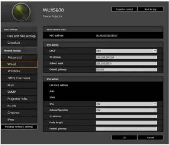169x145 pixels.
Task: Open the DHCP dropdown
Action: coord(126,51)
